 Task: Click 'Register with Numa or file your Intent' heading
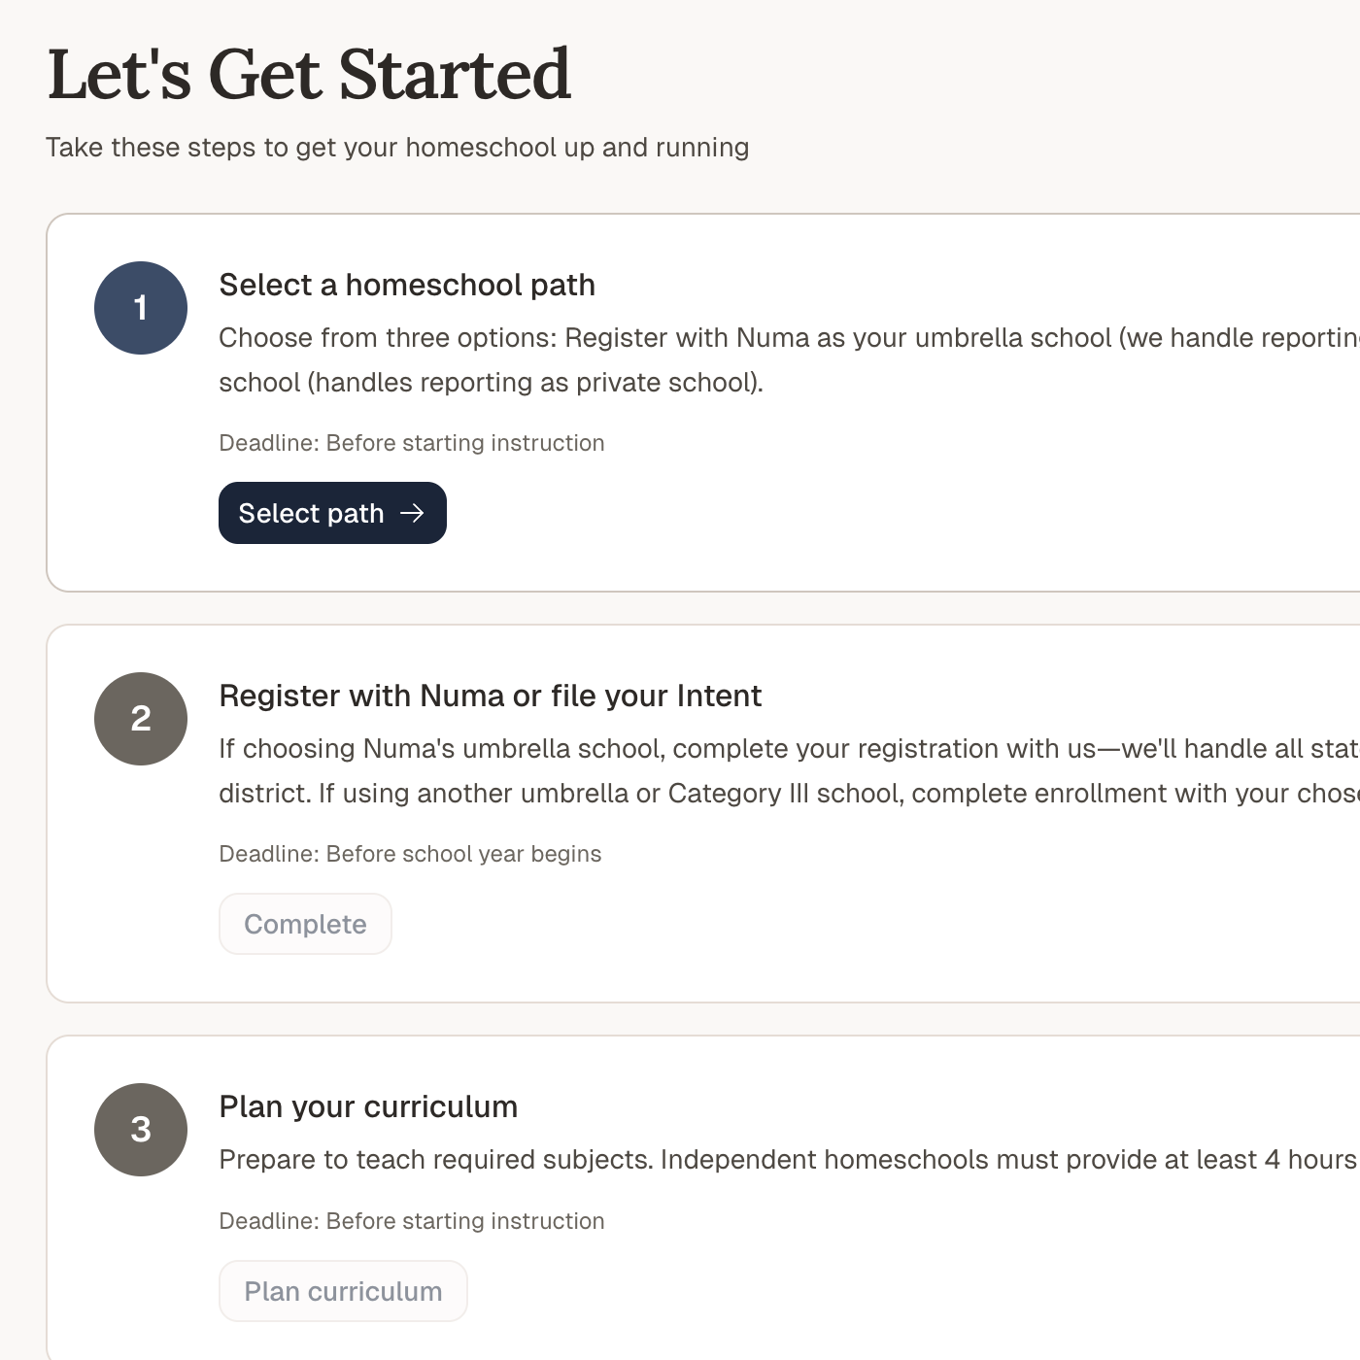pyautogui.click(x=490, y=696)
